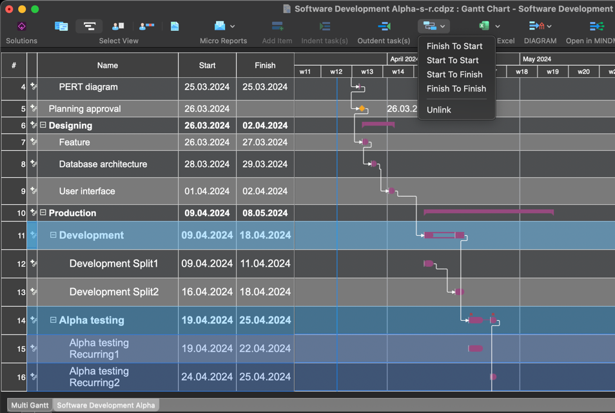
Task: Click the Add Item icon
Action: (x=277, y=26)
